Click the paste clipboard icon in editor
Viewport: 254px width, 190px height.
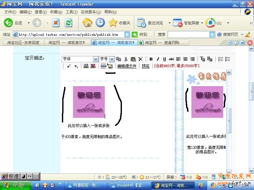133,59
